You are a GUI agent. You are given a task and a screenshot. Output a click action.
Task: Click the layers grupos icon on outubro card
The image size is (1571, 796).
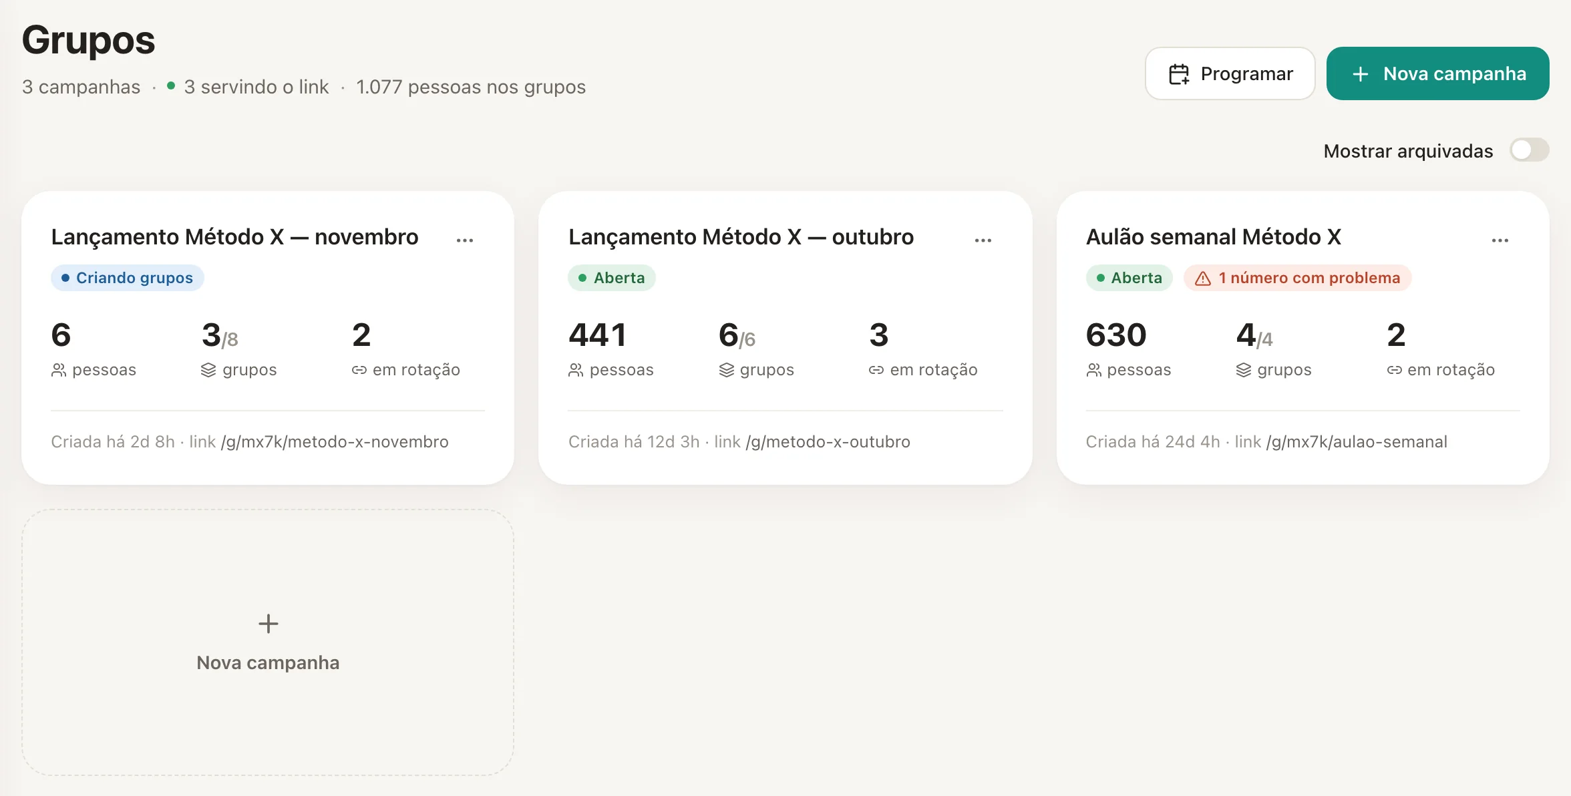[x=726, y=370]
